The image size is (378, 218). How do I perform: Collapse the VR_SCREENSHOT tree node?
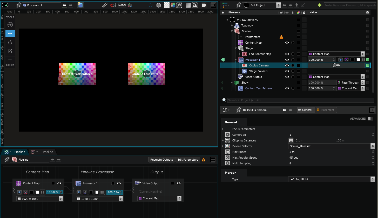227,20
